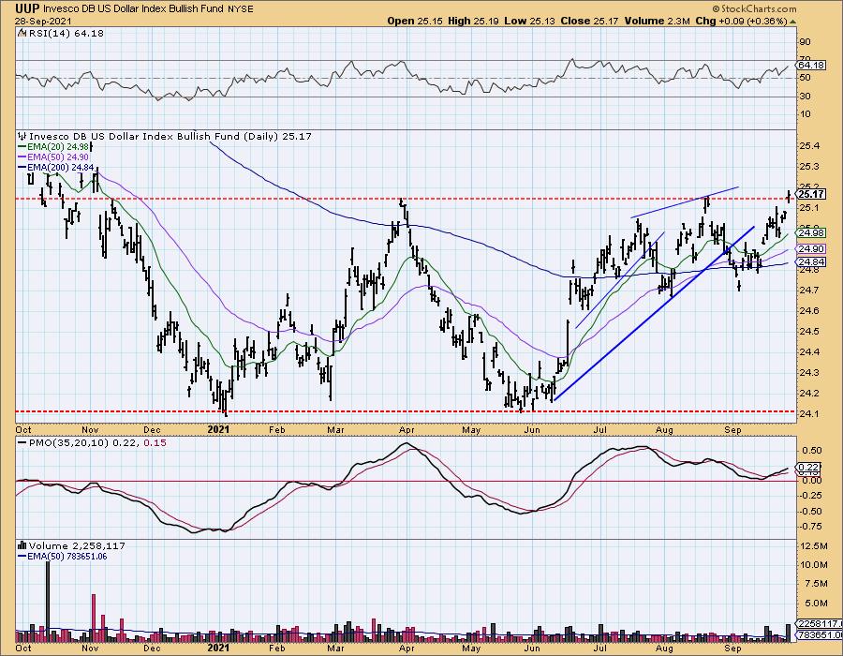This screenshot has width=843, height=656.
Task: Click the EMA(50) 24.90 legend text
Action: coord(57,157)
